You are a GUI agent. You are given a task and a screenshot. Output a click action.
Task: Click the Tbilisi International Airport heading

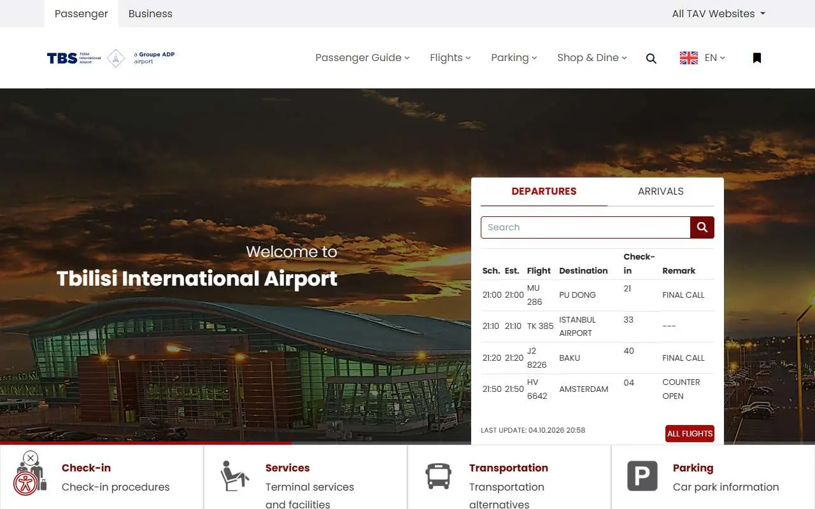(197, 279)
